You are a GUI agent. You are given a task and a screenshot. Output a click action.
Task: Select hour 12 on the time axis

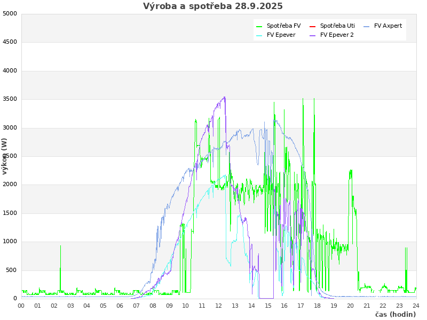point(219,306)
